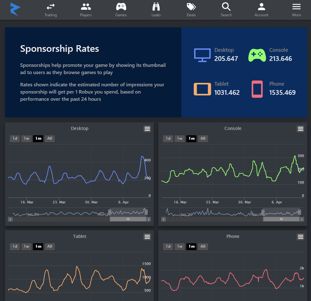Select 1w range on Phone chart
311x301 pixels.
tap(180, 246)
